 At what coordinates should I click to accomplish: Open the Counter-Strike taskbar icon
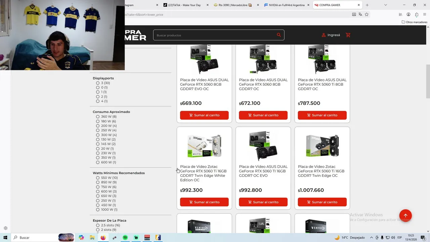(x=158, y=238)
